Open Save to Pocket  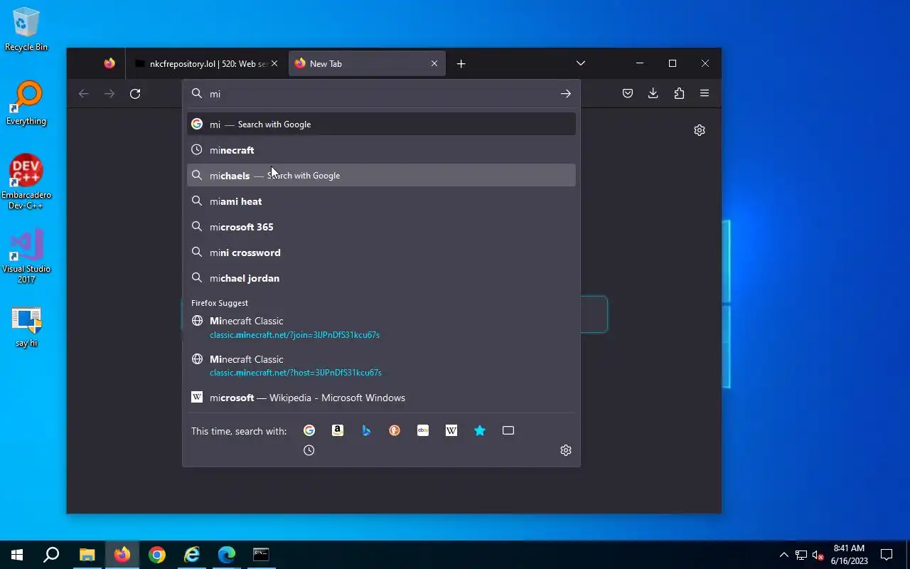coord(628,94)
